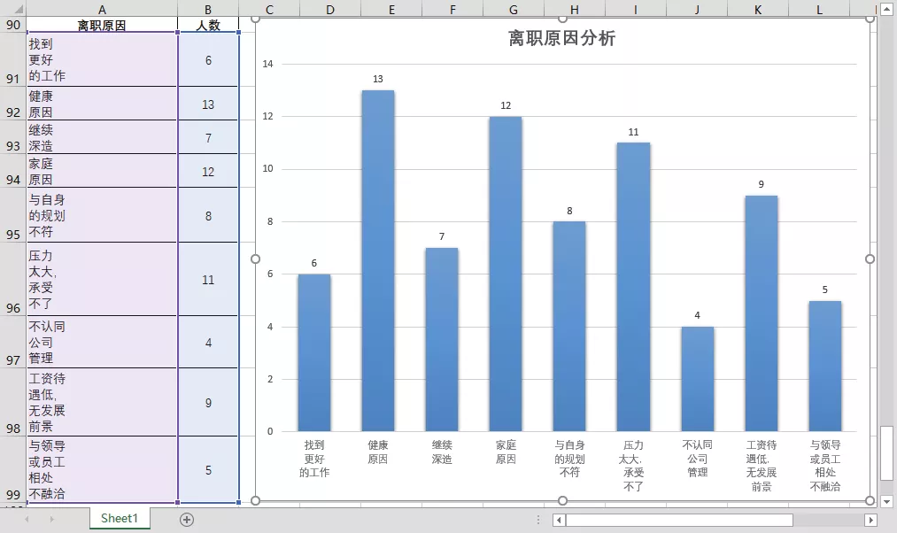Click the vertical scrollbar thumb
Image resolution: width=897 pixels, height=533 pixels.
point(886,453)
